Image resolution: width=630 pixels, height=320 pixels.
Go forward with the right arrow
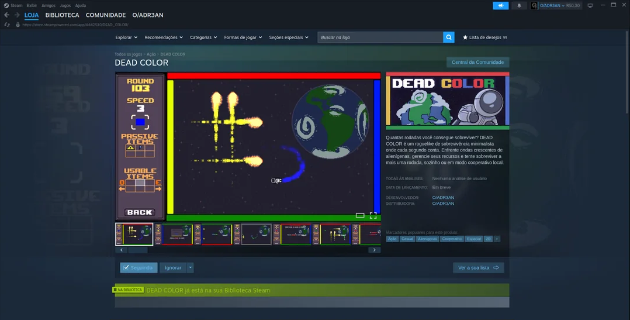(17, 15)
